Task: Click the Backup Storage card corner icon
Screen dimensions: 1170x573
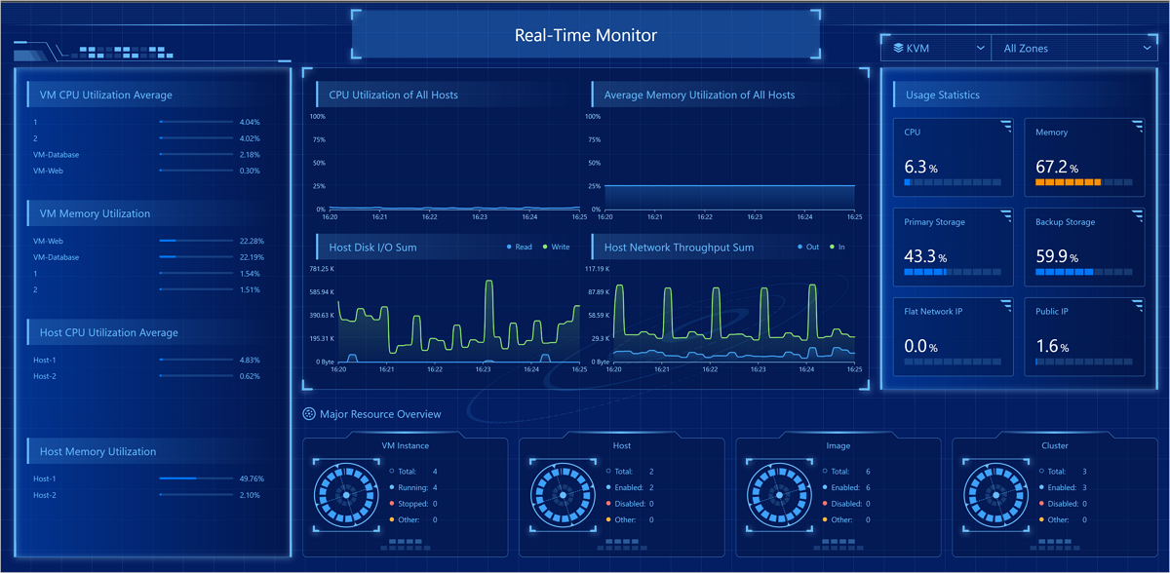Action: click(1137, 214)
